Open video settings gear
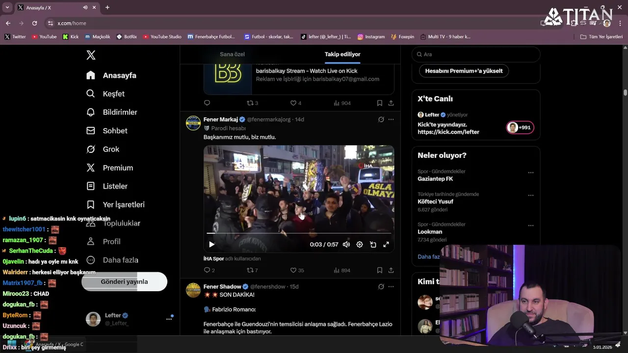Screen dimensions: 628x353 pyautogui.click(x=360, y=244)
